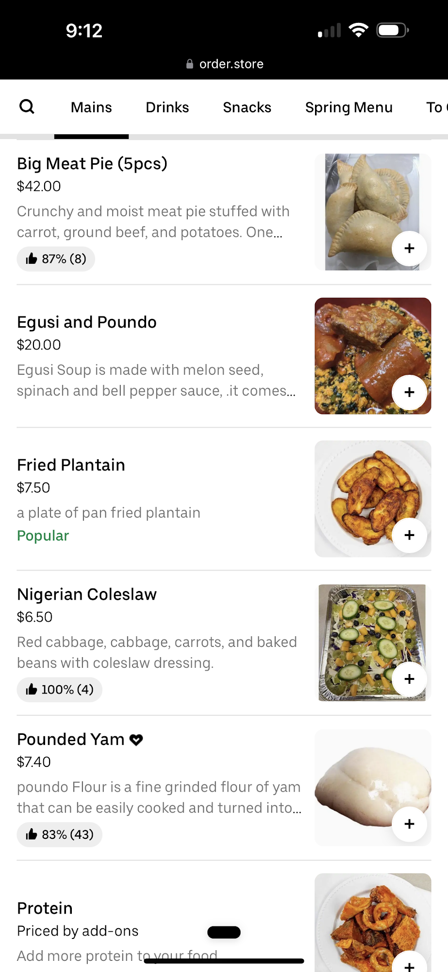Viewport: 448px width, 972px height.
Task: Tap the 100% (4) rating badge
Action: tap(59, 690)
